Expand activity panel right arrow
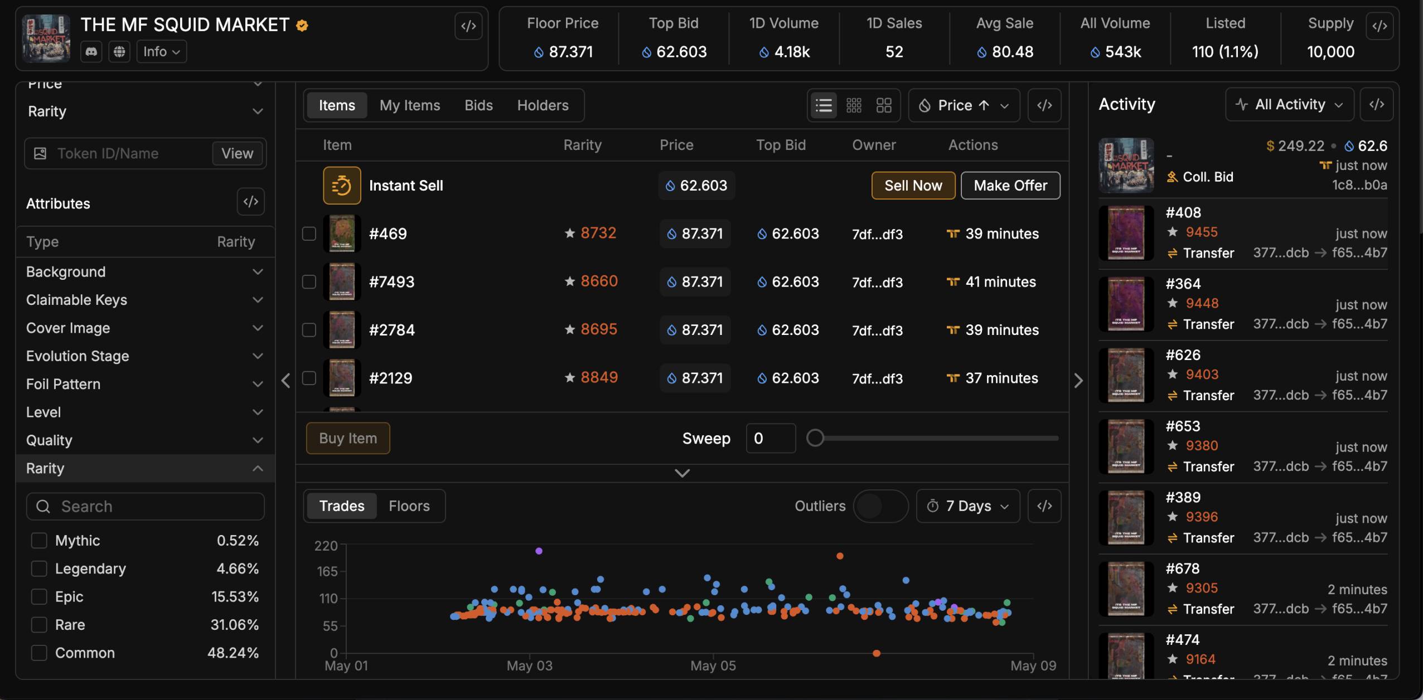Viewport: 1423px width, 700px height. [1078, 381]
